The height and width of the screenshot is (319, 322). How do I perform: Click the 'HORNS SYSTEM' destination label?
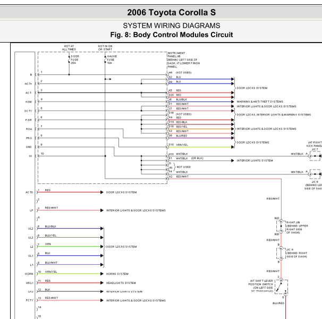point(117,274)
